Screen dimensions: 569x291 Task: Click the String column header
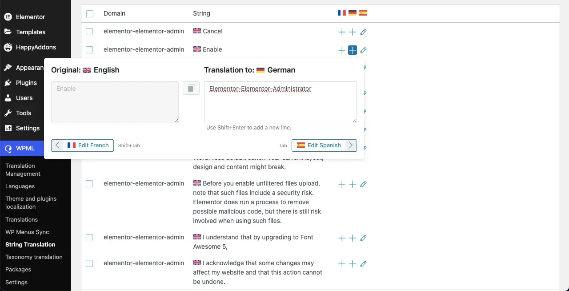point(201,13)
